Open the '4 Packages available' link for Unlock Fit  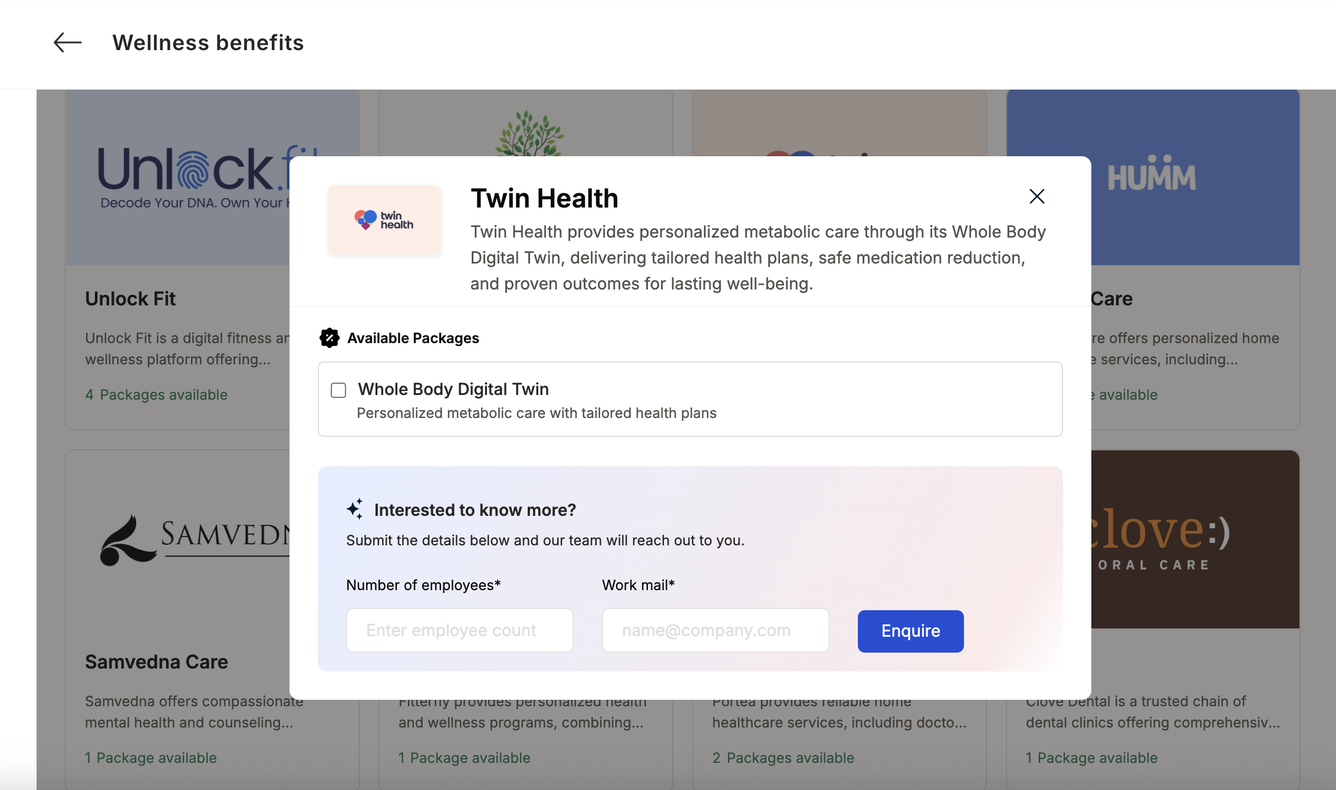tap(156, 394)
